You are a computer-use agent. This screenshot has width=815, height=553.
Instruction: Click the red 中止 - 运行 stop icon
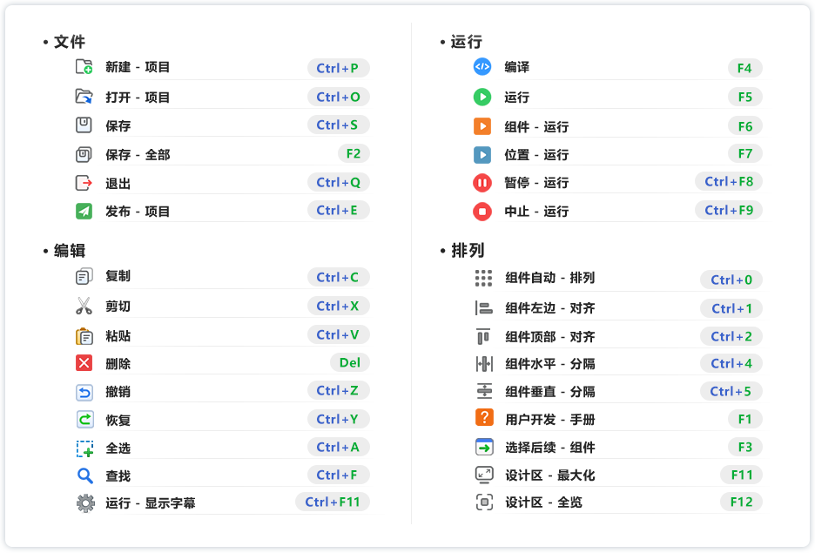pos(482,211)
